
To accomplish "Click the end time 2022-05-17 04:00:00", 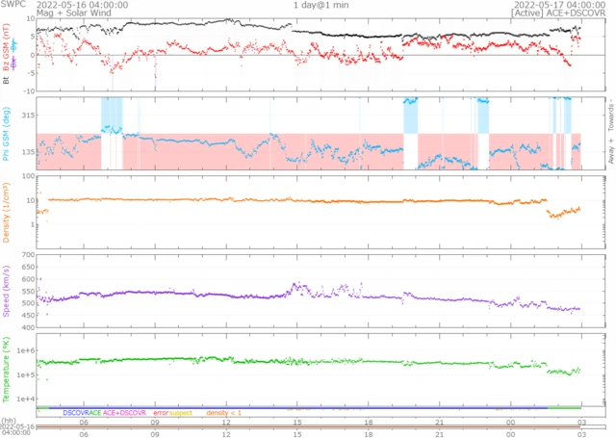I will click(x=560, y=5).
